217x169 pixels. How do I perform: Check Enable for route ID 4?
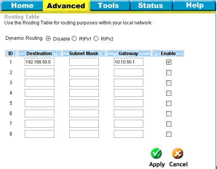point(169,93)
